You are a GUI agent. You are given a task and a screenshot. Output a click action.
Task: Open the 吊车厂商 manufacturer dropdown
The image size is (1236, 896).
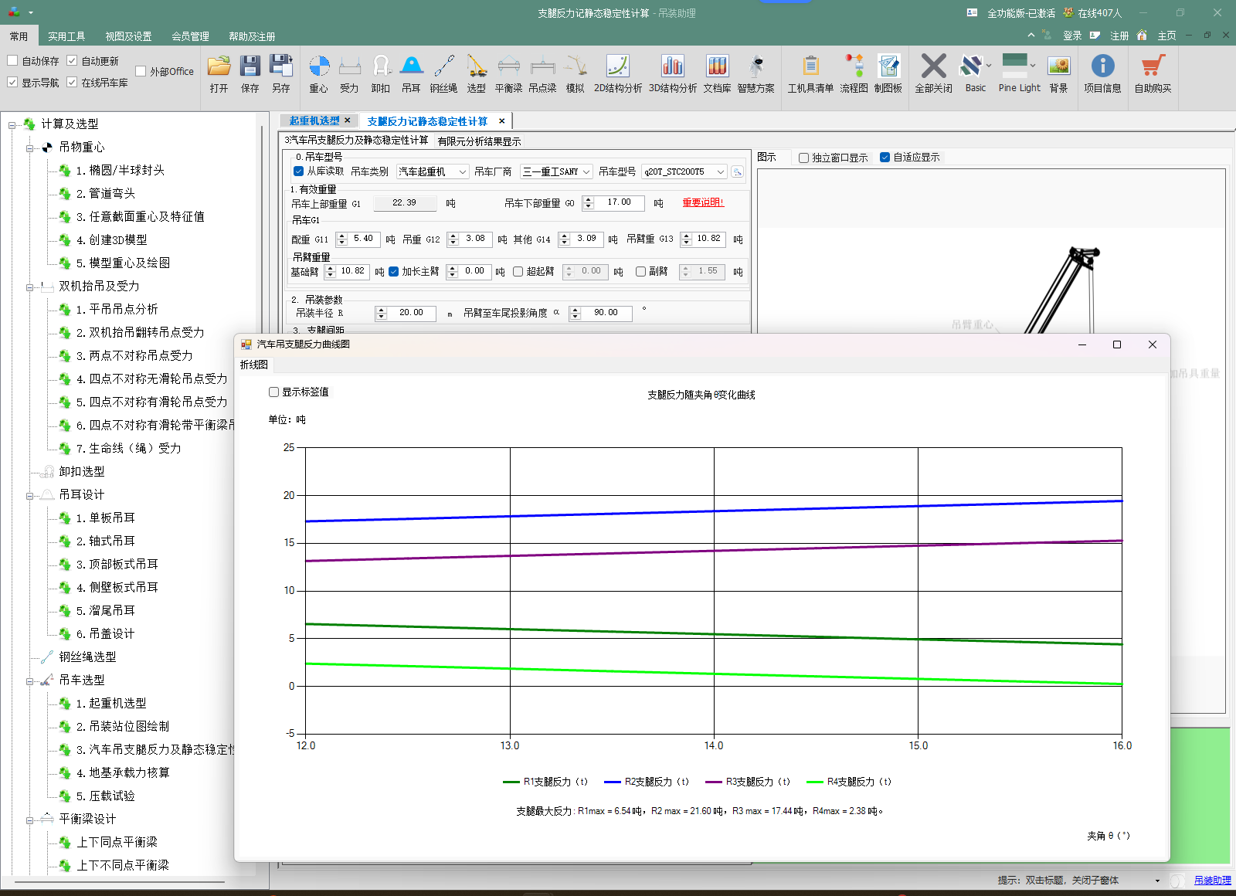(x=556, y=171)
